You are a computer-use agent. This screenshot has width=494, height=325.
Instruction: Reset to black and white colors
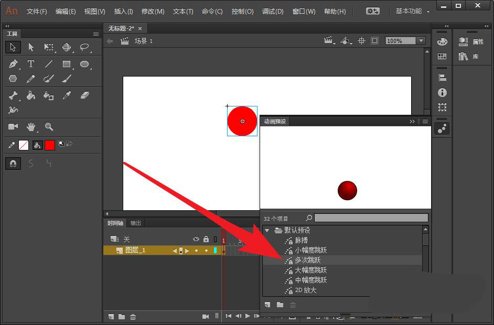[x=61, y=144]
